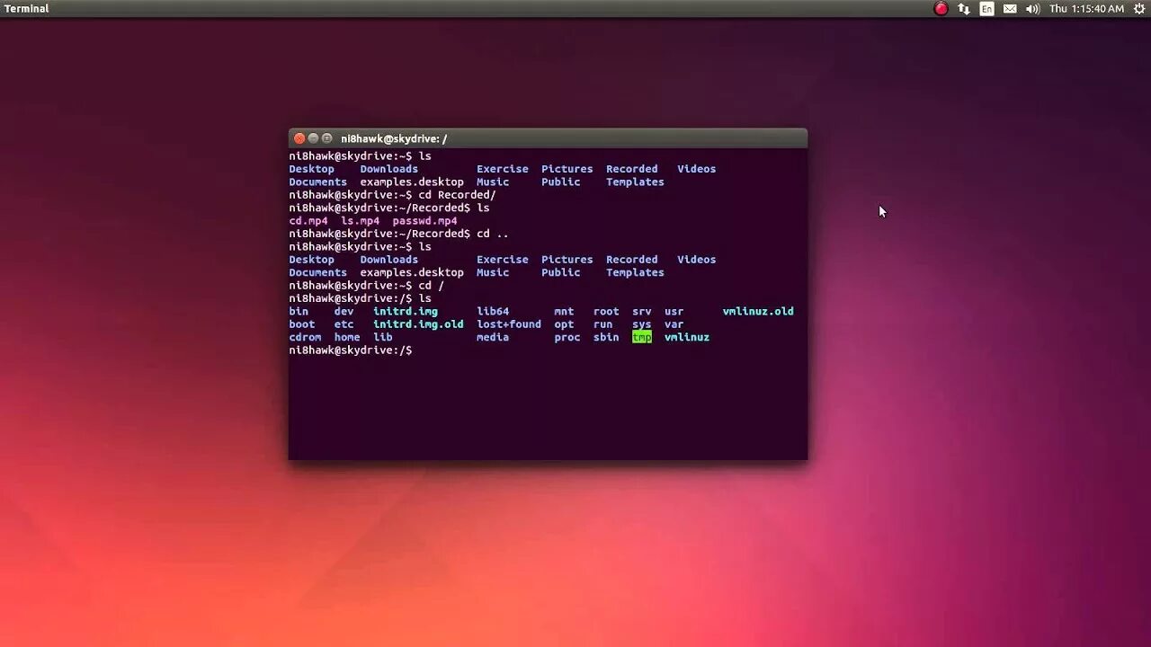Open the network connection indicator

964,9
